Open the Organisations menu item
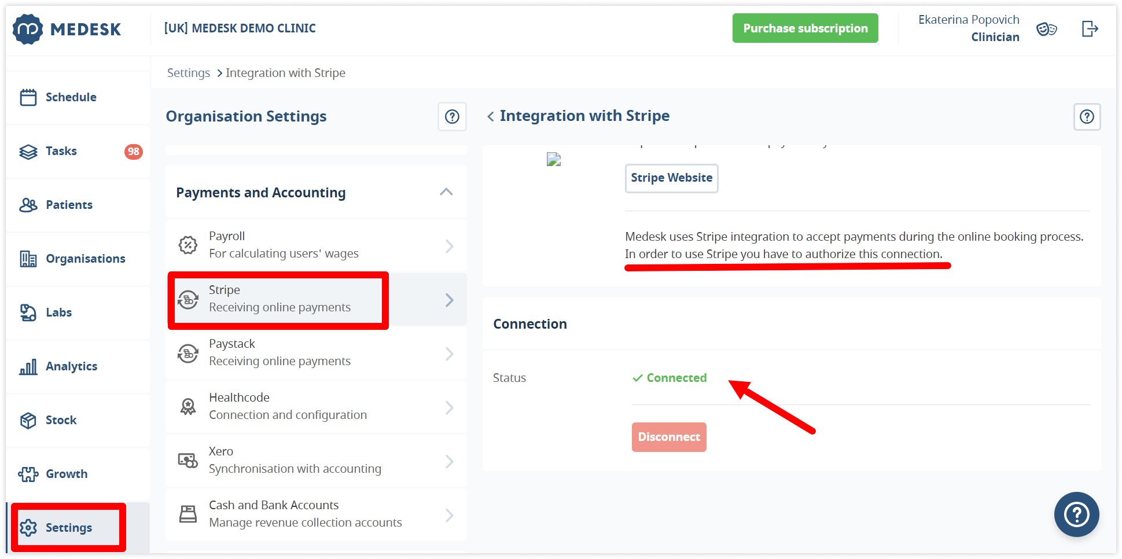The width and height of the screenshot is (1122, 559). point(78,259)
